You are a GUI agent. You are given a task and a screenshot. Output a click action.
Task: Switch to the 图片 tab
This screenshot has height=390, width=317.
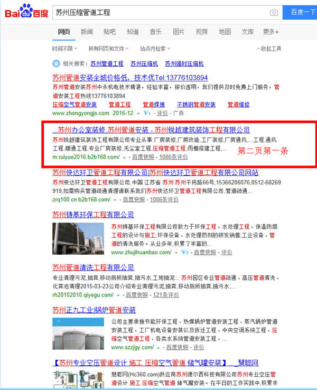coord(179,32)
